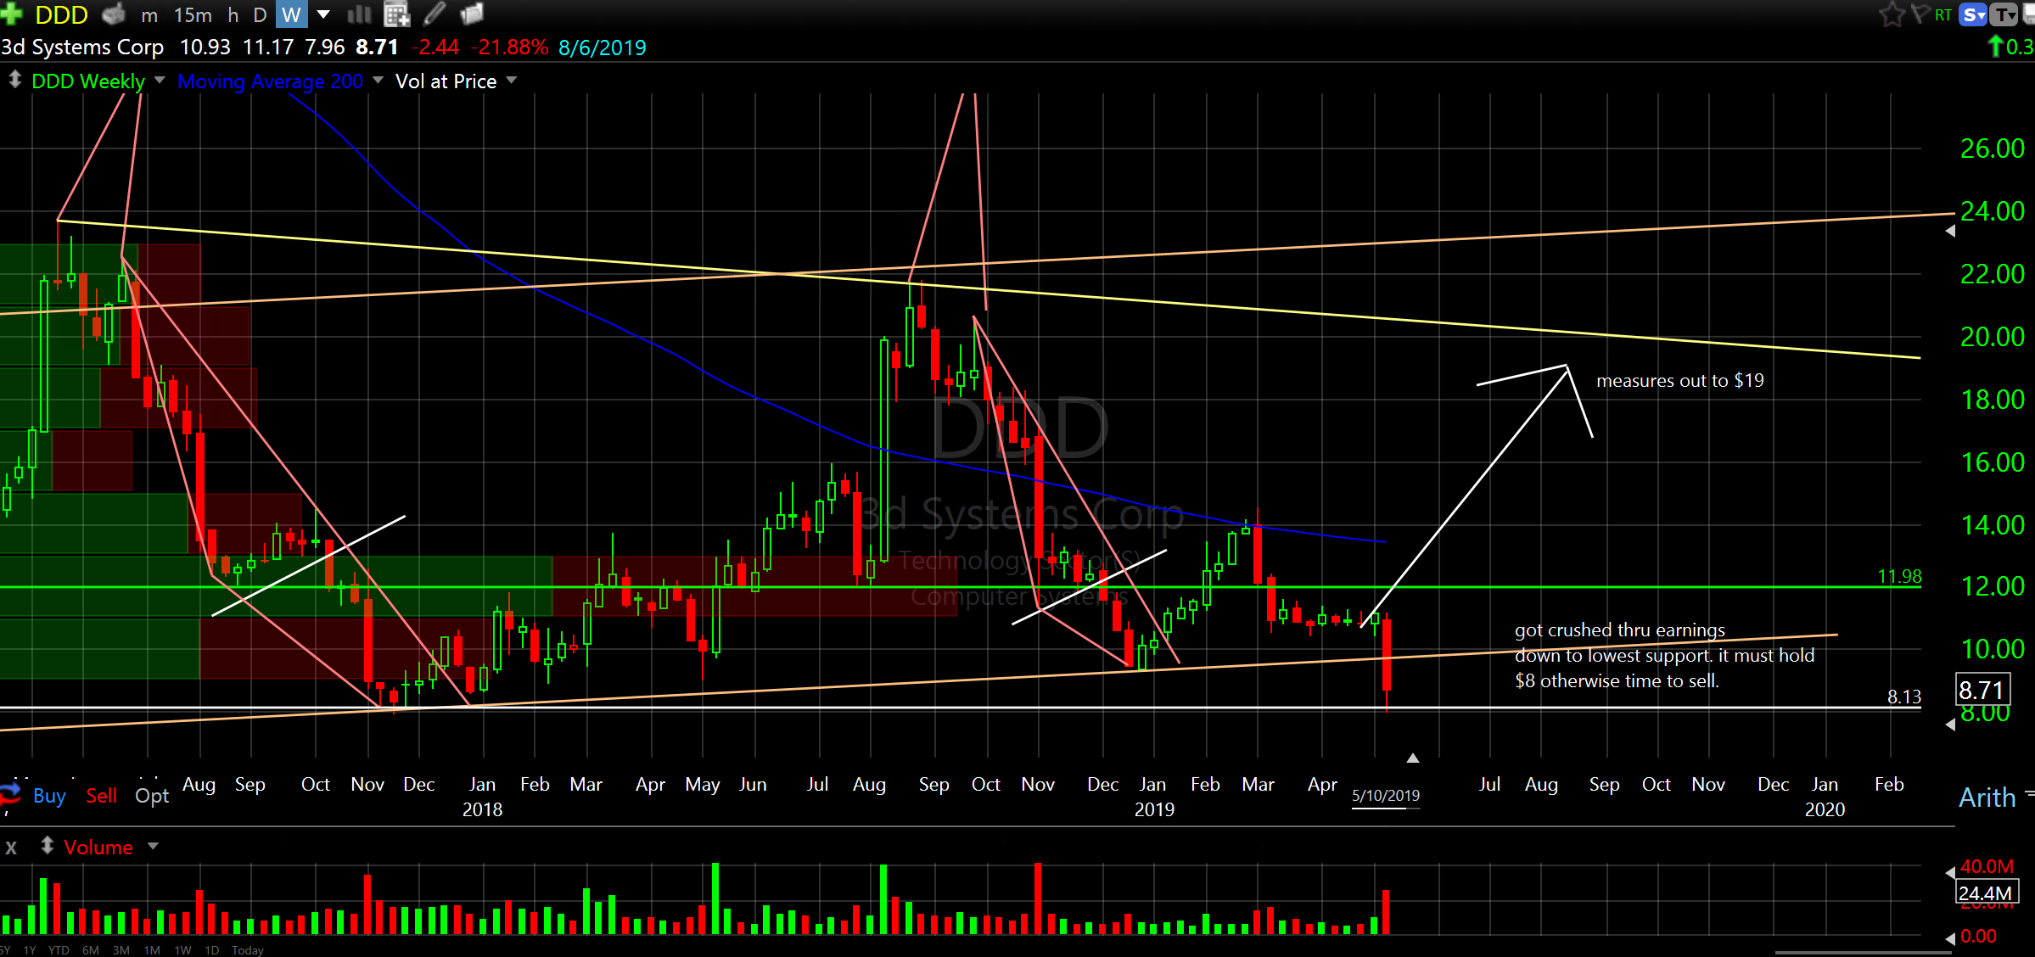Expand the Moving Average 200 dropdown
The height and width of the screenshot is (957, 2035).
point(378,81)
